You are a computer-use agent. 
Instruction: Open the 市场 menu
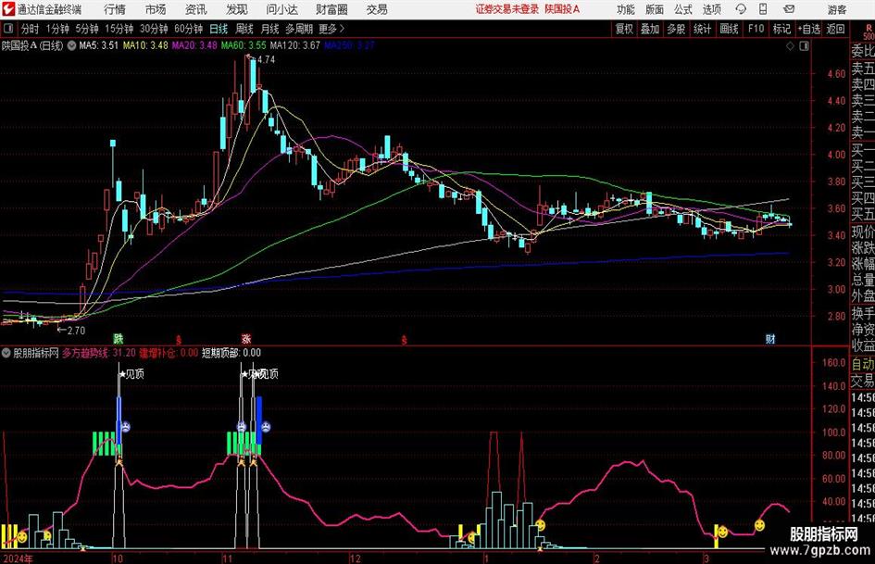(156, 9)
